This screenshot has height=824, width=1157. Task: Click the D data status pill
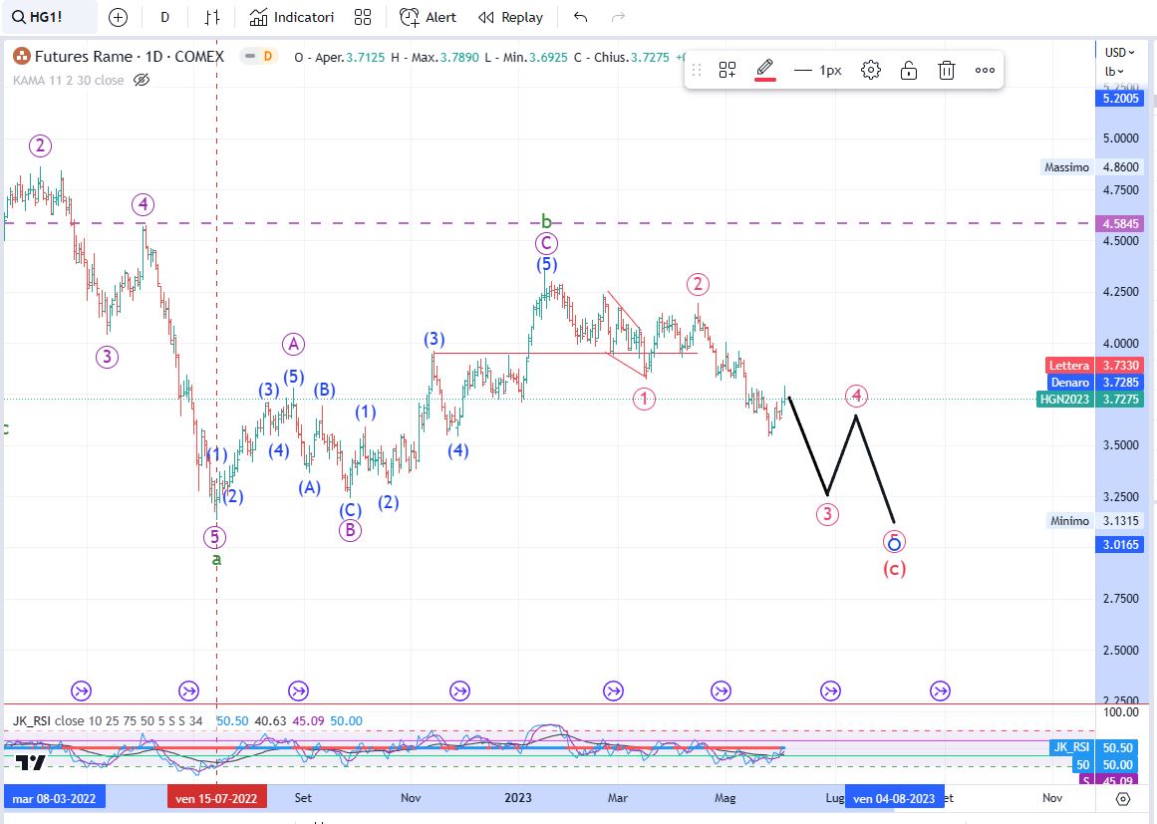(259, 56)
